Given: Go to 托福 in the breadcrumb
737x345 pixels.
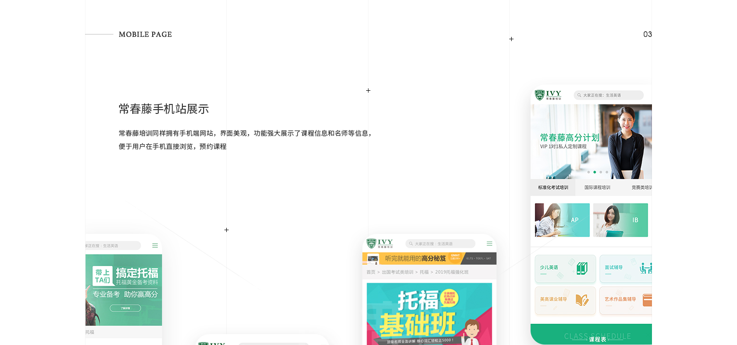Looking at the screenshot, I should 424,272.
